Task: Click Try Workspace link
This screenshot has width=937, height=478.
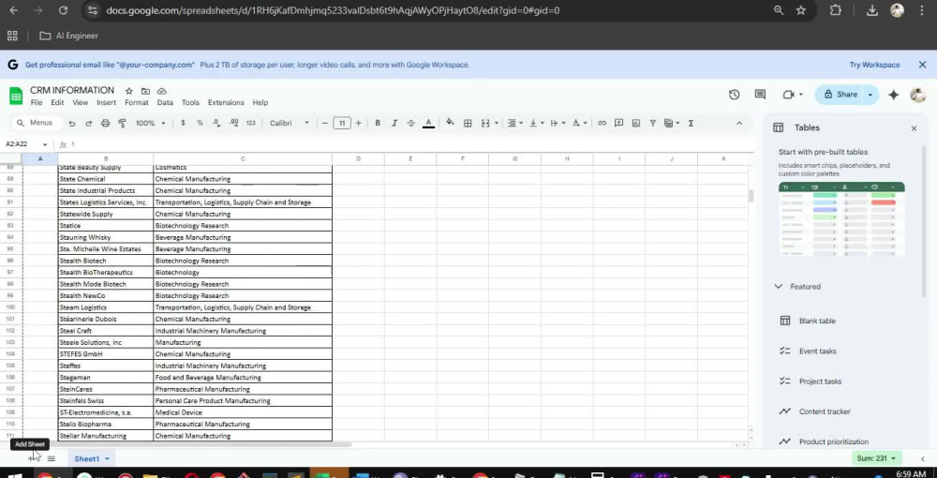Action: [874, 65]
